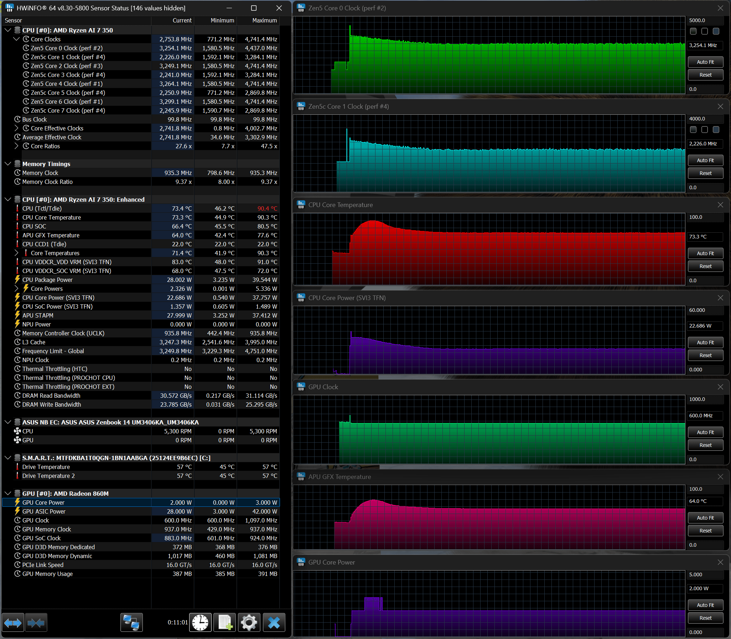Image resolution: width=731 pixels, height=639 pixels.
Task: Toggle third checkbox in Zen5 Core 0 graph
Action: click(x=716, y=31)
